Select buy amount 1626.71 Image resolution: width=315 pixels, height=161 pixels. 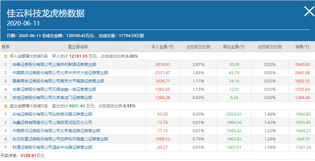[x=162, y=81]
